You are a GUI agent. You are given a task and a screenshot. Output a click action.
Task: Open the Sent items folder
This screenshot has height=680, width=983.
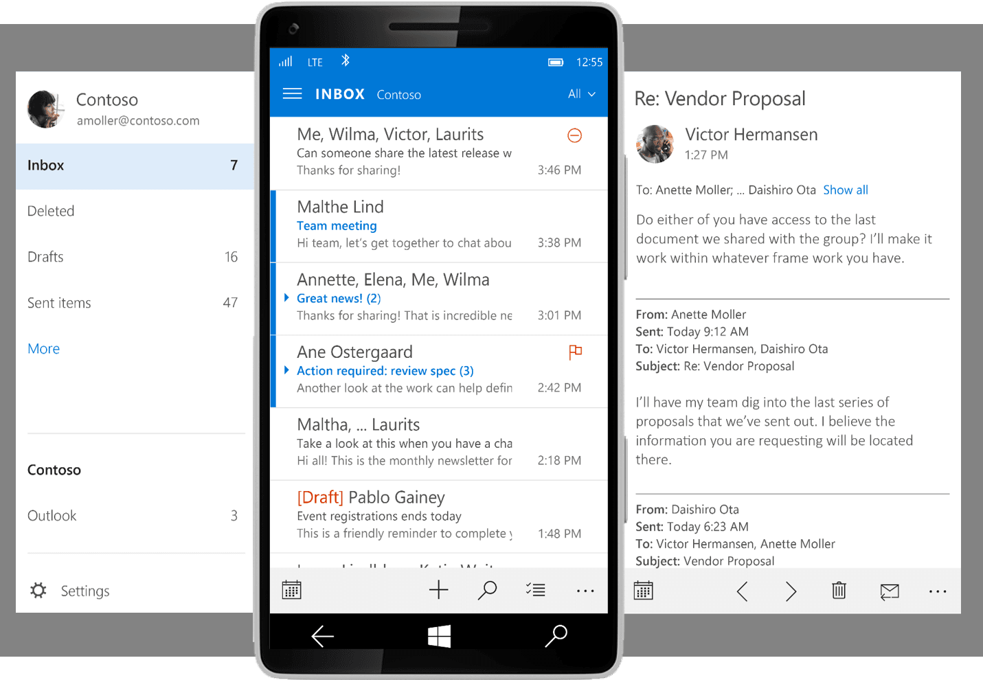point(135,303)
